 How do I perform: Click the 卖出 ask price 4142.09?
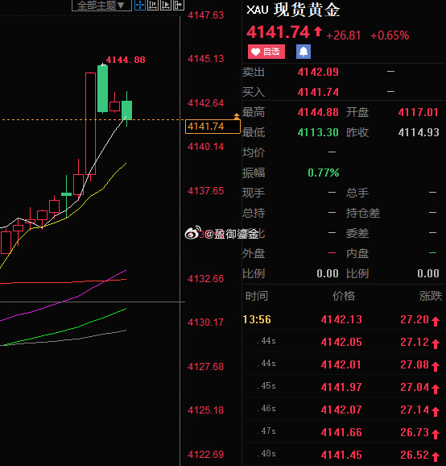tap(318, 72)
